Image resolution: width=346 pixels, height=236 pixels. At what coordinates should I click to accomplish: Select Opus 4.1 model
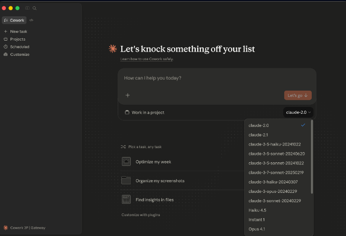(x=277, y=229)
